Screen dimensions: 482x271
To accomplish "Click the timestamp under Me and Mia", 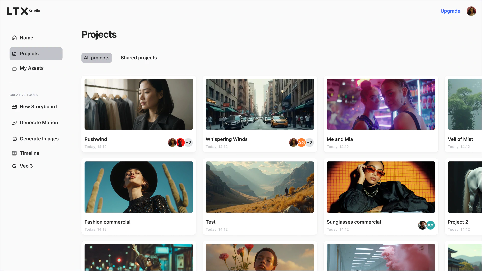I will point(338,147).
